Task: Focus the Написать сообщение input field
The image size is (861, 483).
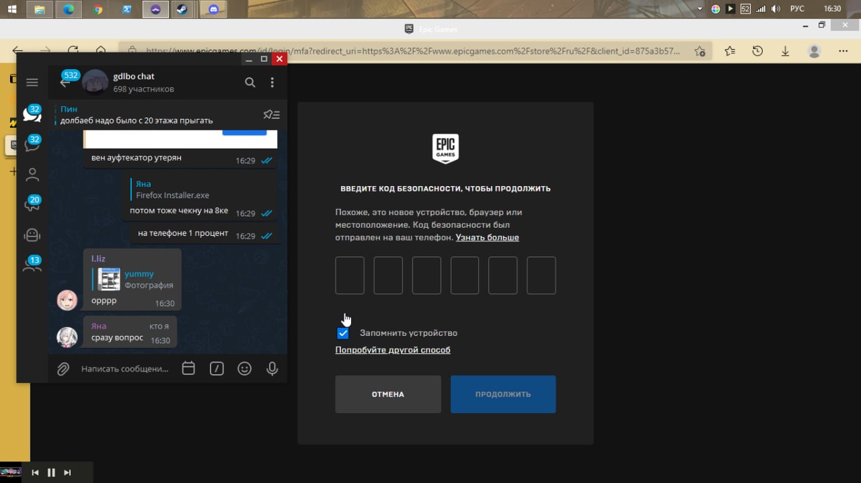Action: click(x=124, y=369)
